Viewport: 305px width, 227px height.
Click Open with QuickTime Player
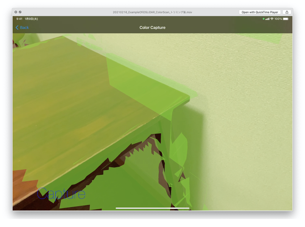260,12
